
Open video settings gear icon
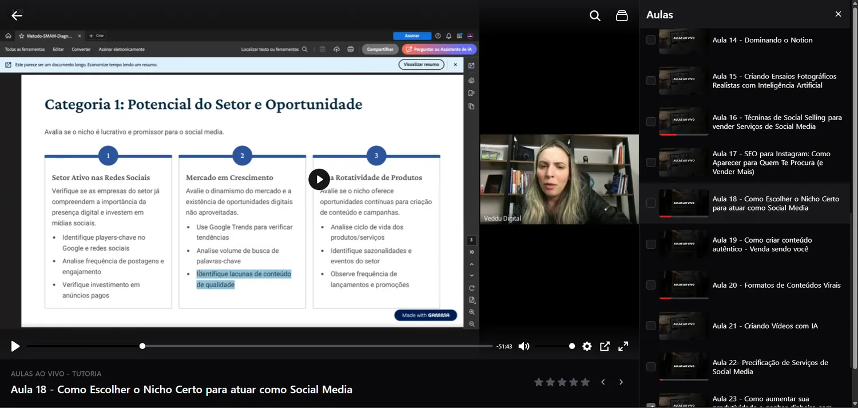pos(587,346)
